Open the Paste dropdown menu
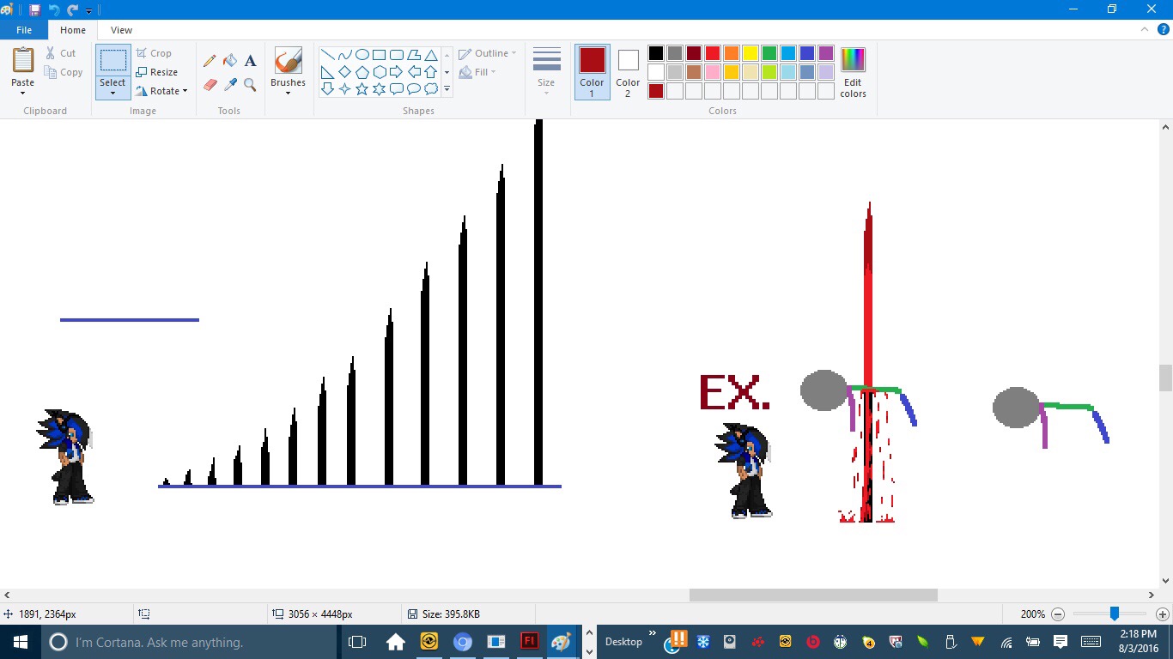Viewport: 1173px width, 659px height. (23, 93)
